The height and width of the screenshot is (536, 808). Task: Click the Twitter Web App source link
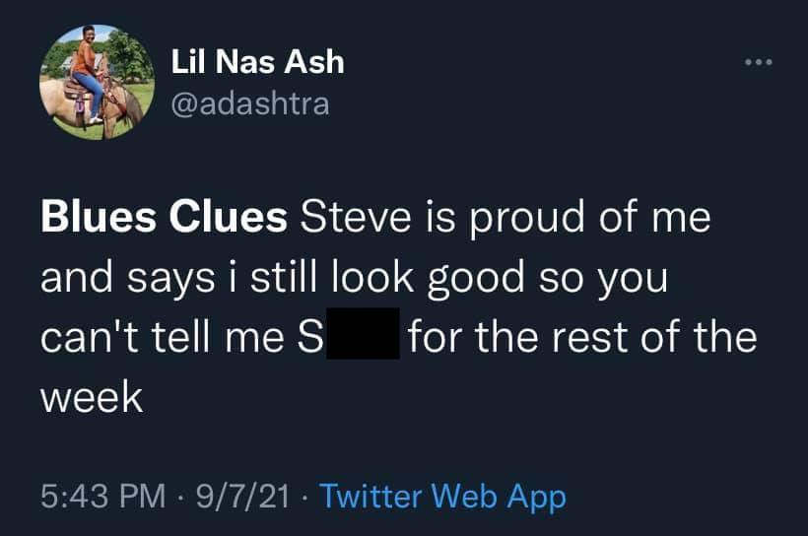click(443, 497)
